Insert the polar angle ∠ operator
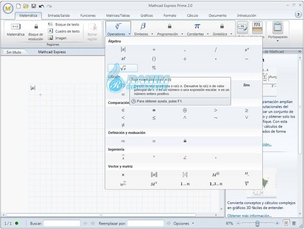304x229 pixels. click(185, 158)
